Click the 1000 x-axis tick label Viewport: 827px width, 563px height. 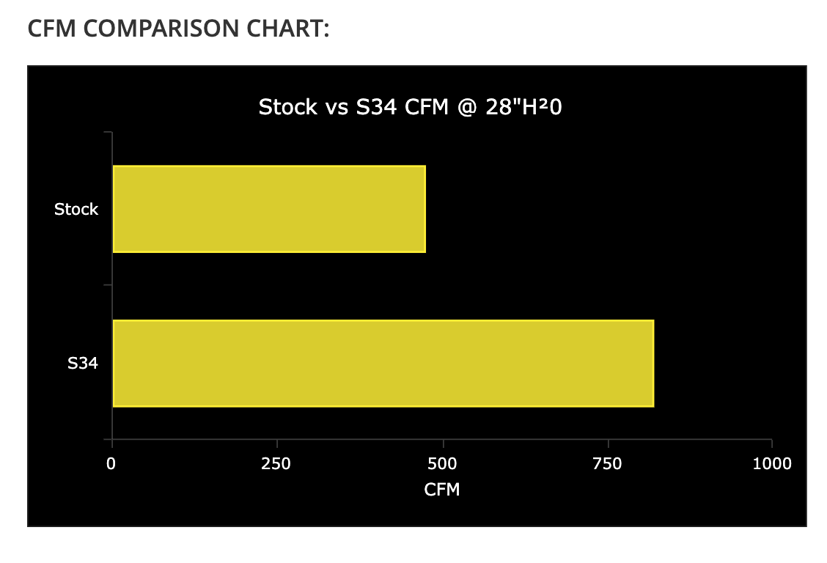pyautogui.click(x=772, y=463)
